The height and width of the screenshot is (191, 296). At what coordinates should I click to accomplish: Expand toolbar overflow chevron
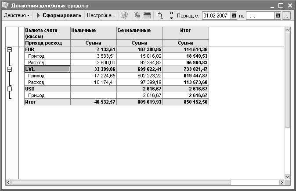click(x=171, y=16)
